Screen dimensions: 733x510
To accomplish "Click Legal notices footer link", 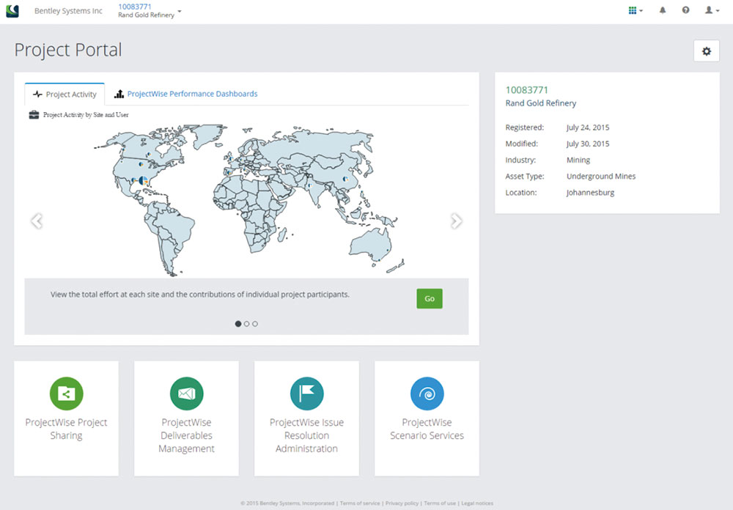I will pyautogui.click(x=477, y=503).
